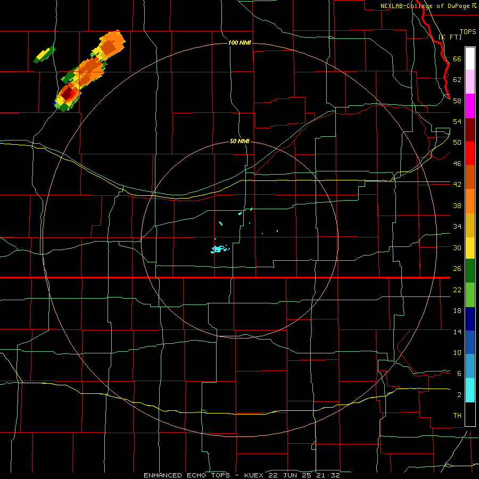479x479 pixels.
Task: Click the legend value 66
Action: click(457, 59)
